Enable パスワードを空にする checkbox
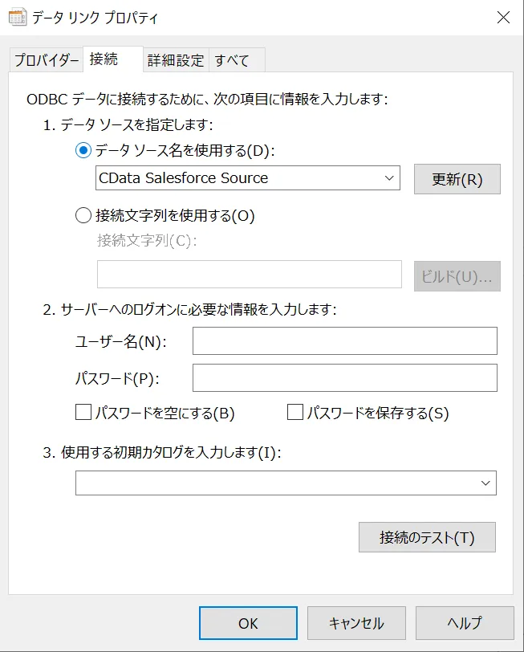 coord(83,413)
